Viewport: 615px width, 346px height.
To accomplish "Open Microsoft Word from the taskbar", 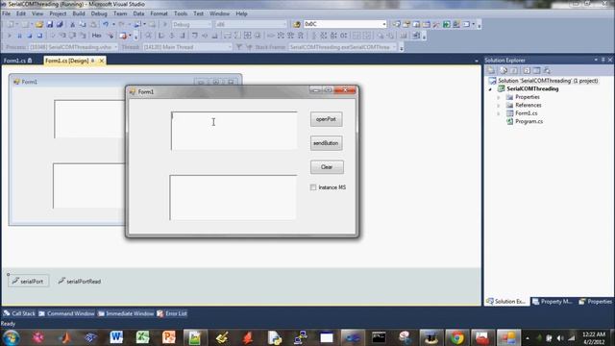I will (116, 337).
